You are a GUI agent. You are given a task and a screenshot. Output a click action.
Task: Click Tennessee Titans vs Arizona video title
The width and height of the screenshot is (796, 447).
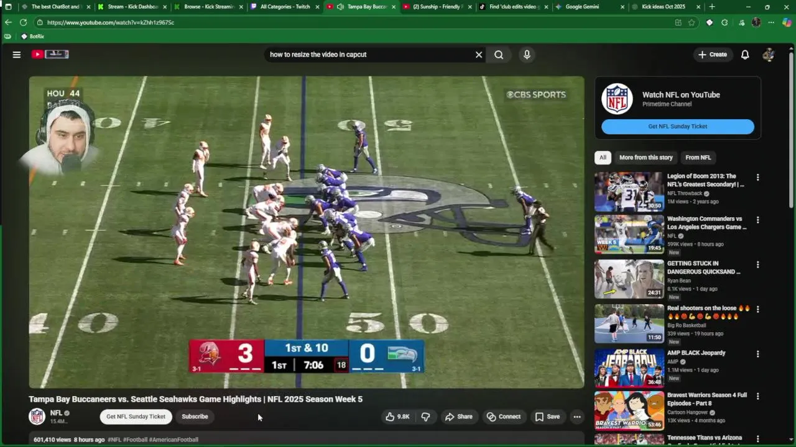(705, 438)
